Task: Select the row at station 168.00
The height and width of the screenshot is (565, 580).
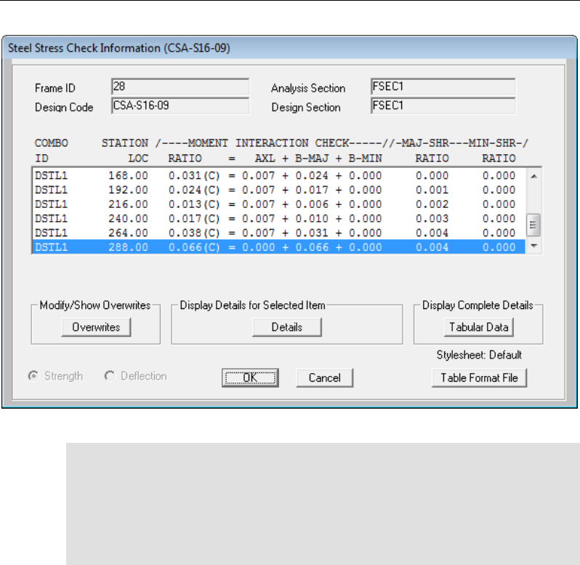Action: [279, 175]
